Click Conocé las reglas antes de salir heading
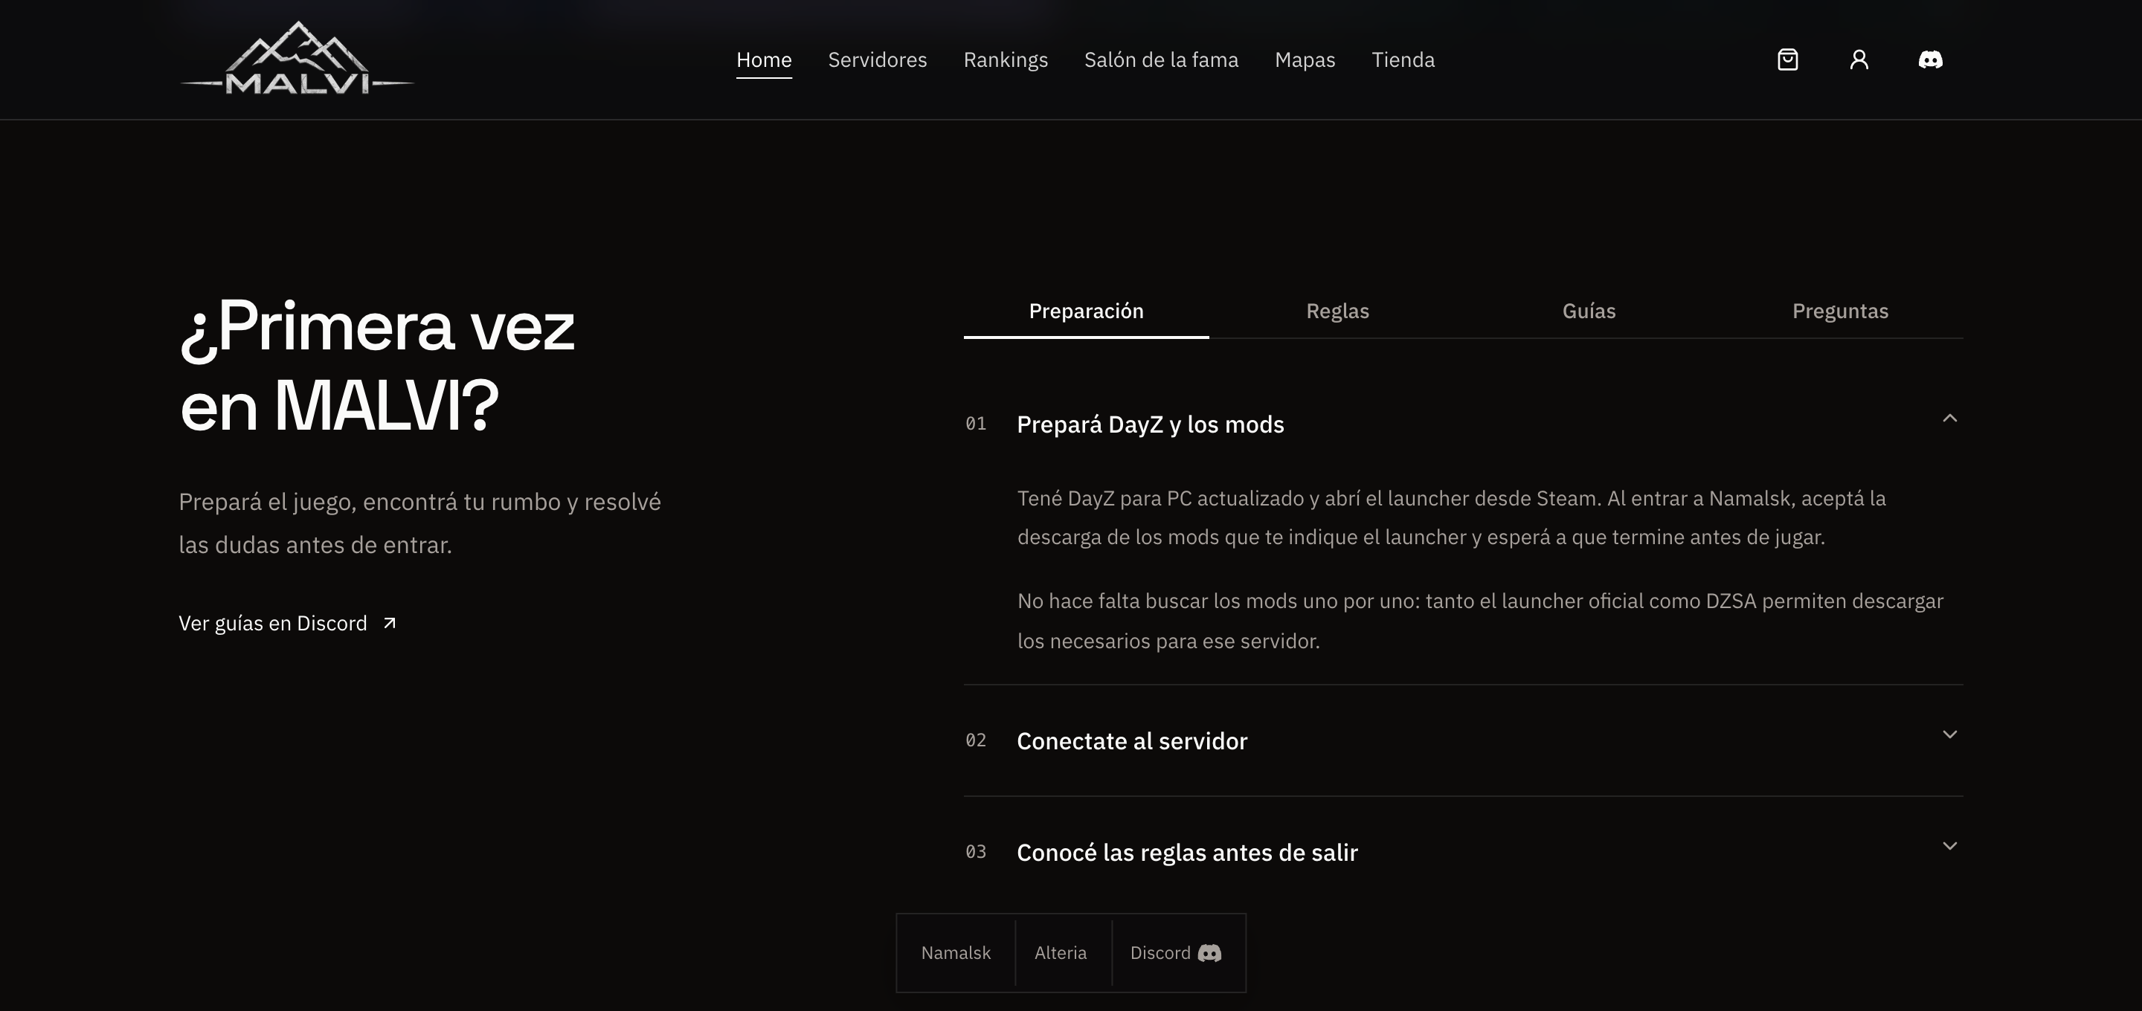 1186,852
